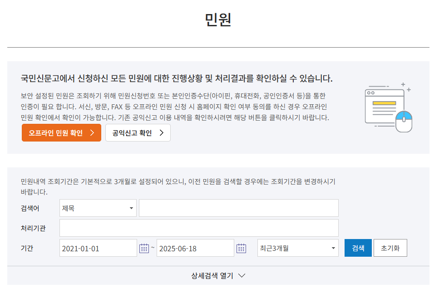Click the 기간 label

click(27, 248)
